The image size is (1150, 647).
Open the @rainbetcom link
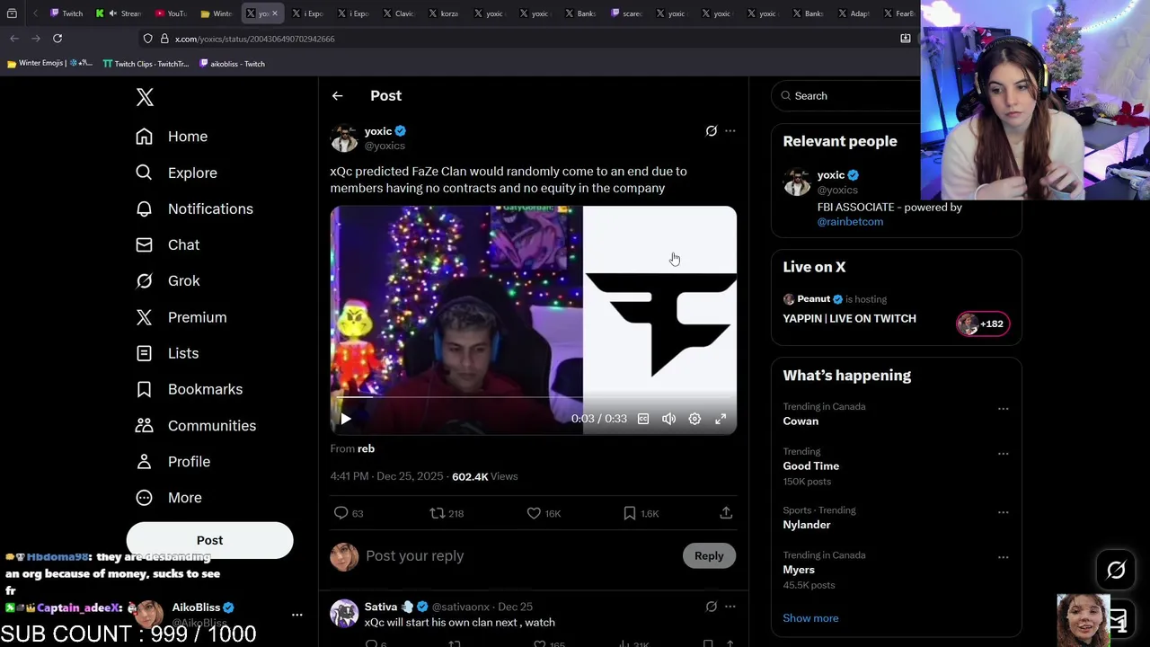(850, 221)
